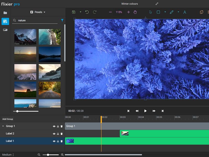
Task: Click the undo arrow in the toolbar
Action: coord(87,12)
